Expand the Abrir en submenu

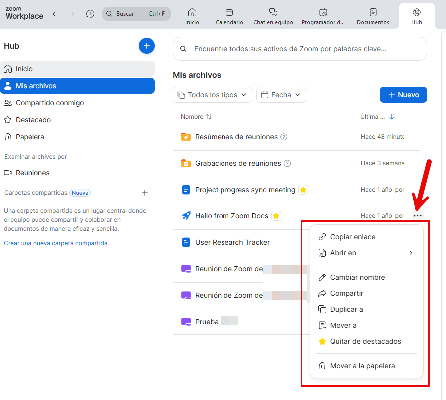(366, 253)
